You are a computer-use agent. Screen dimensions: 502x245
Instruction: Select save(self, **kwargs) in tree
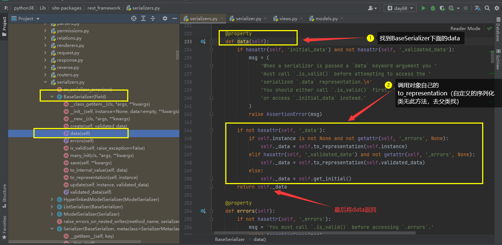click(91, 163)
